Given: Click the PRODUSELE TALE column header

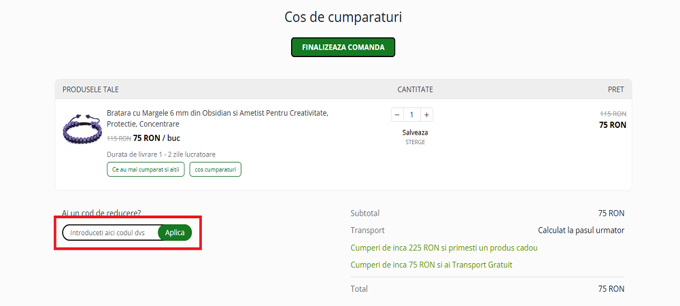Looking at the screenshot, I should [x=90, y=90].
